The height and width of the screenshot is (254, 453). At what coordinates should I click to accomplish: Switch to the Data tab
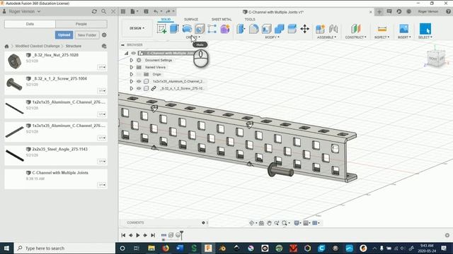[30, 24]
